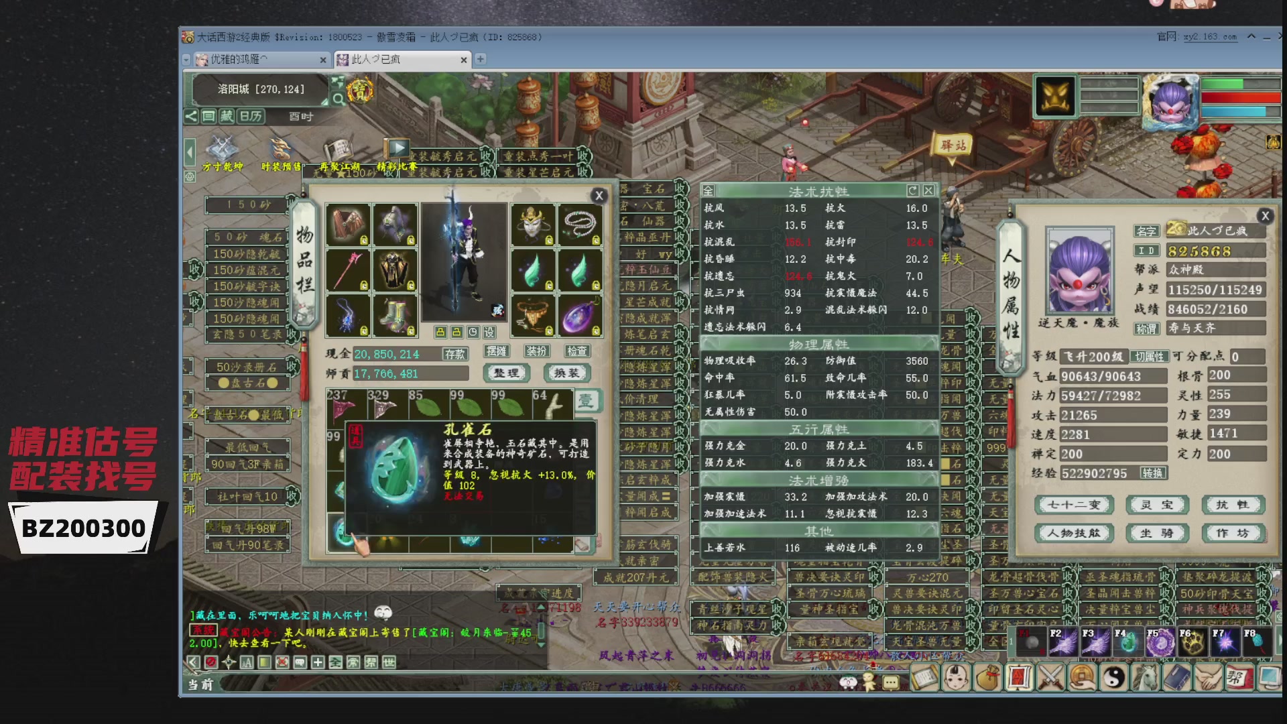The width and height of the screenshot is (1287, 724).
Task: Use the F5 yin-yang circle skill slot
Action: click(x=1160, y=642)
